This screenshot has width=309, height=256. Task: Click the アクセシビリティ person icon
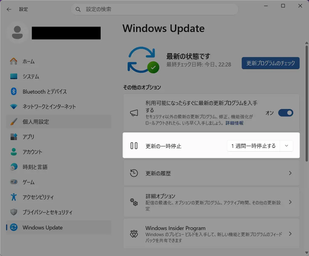[14, 197]
